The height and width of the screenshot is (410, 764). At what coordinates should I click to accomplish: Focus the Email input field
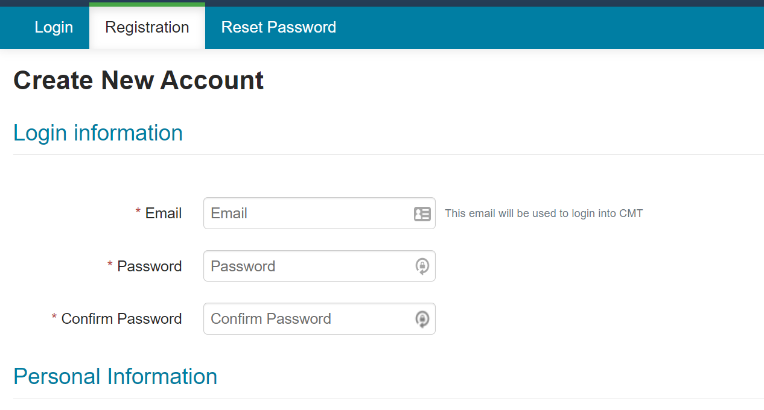tap(319, 213)
